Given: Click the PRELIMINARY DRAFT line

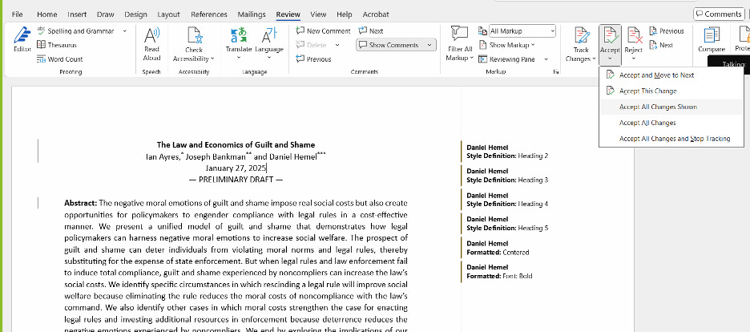Looking at the screenshot, I should point(236,180).
